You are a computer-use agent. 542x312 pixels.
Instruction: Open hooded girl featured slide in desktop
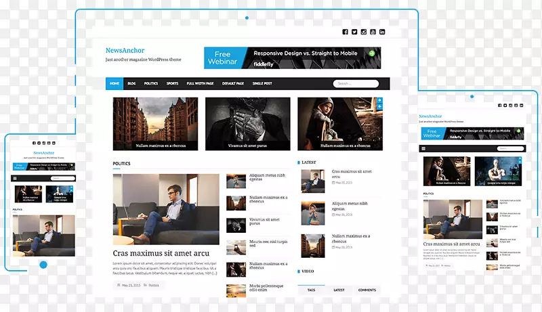click(340, 124)
